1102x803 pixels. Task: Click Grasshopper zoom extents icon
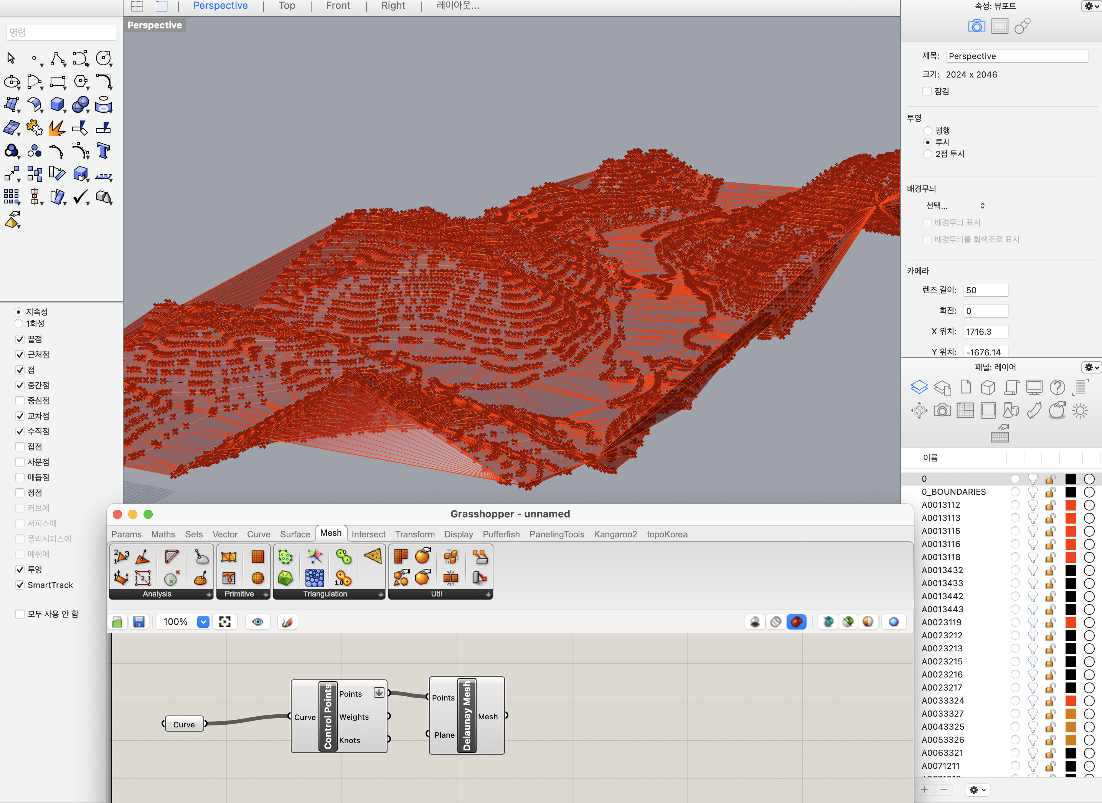tap(224, 622)
